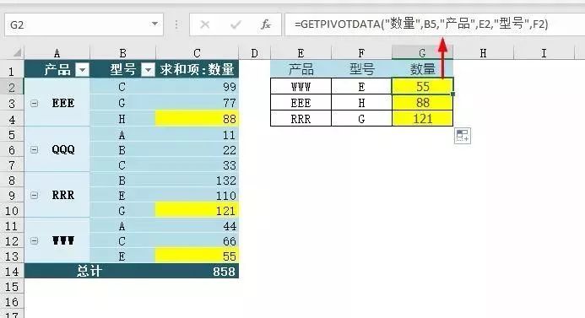Open the 产品 filter dropdown in the pivot header
The height and width of the screenshot is (318, 585).
[82, 69]
